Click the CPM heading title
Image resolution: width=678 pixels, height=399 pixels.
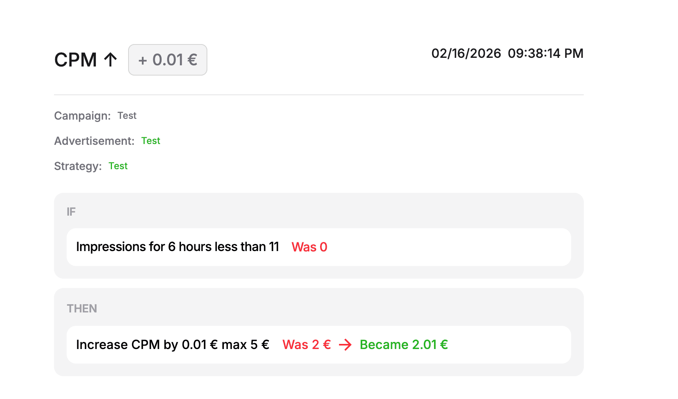(76, 60)
